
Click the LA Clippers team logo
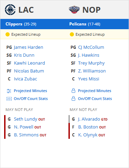point(10,10)
